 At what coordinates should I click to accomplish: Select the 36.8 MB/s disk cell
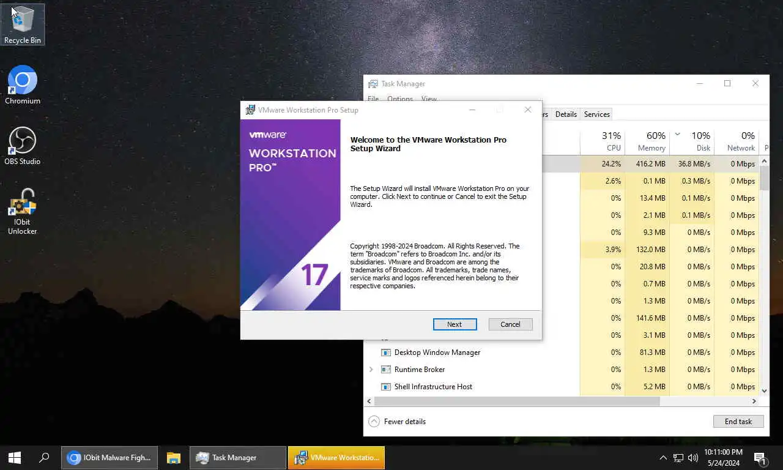click(x=692, y=164)
